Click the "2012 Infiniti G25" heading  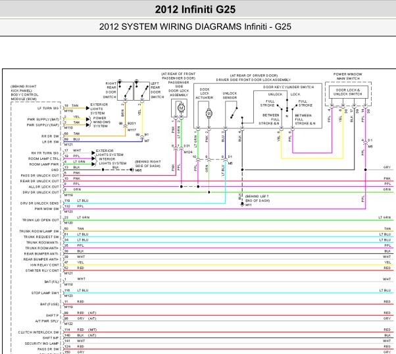[195, 10]
